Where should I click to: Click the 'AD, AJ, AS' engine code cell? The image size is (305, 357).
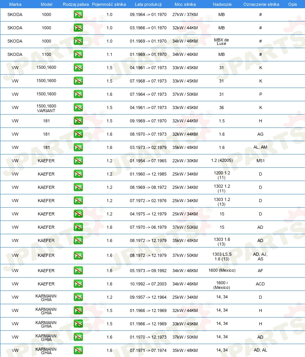[260, 257]
